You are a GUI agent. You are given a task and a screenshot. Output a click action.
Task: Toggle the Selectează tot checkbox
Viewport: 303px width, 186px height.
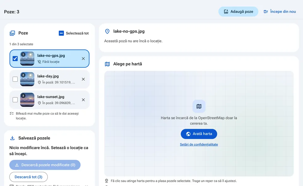pos(61,33)
